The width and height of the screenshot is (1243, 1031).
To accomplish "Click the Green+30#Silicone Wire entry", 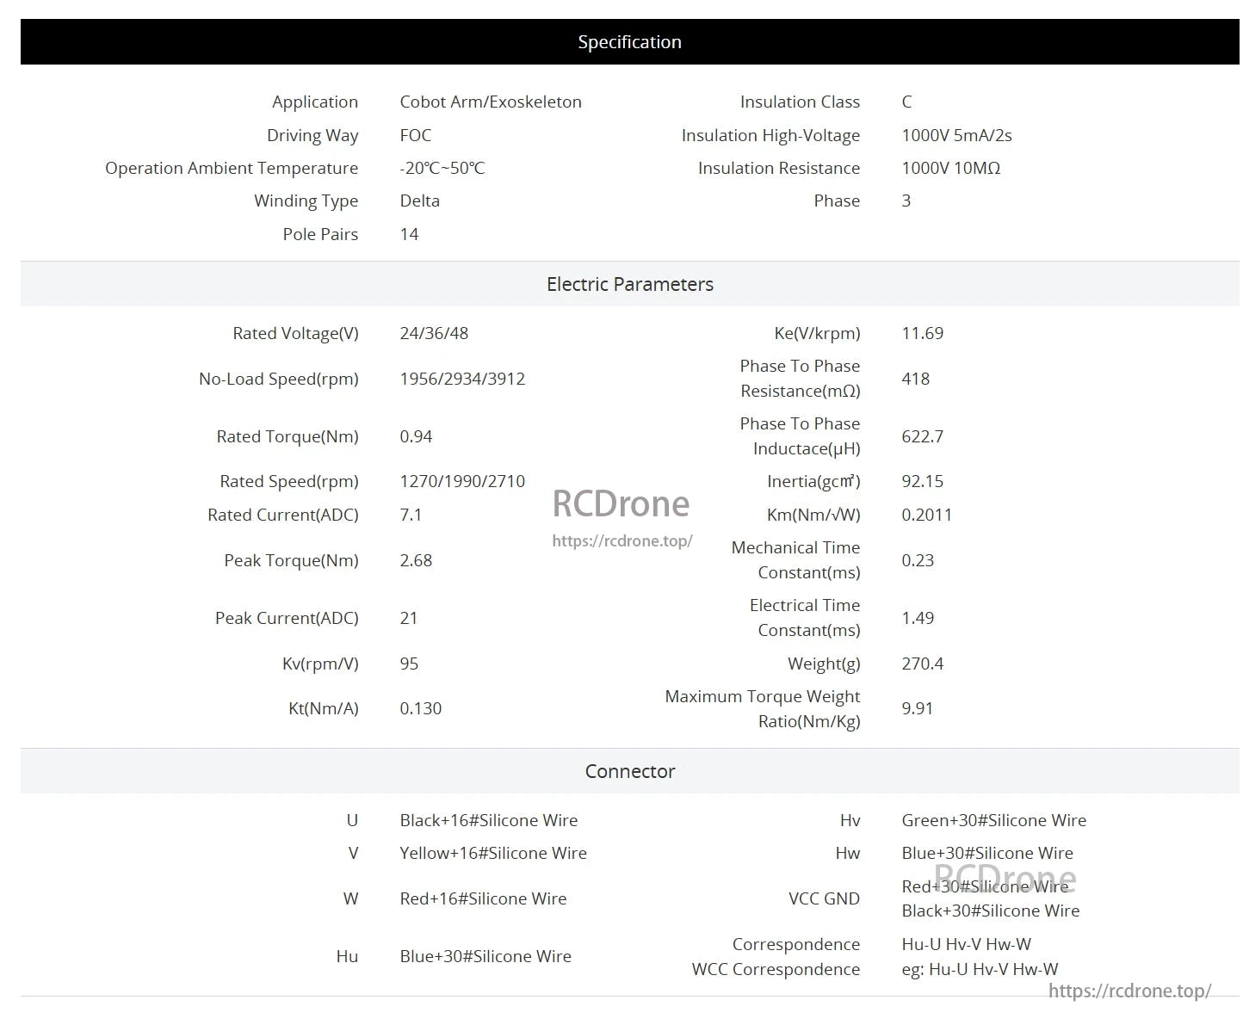I will [x=993, y=820].
